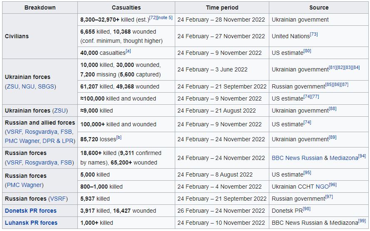The height and width of the screenshot is (231, 370).
Task: Open citation 73 beside United Nations
Action: click(314, 34)
